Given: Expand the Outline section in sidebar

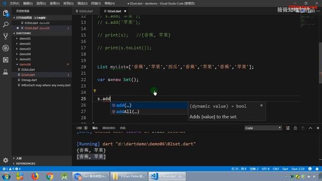Looking at the screenshot, I should tap(19, 158).
